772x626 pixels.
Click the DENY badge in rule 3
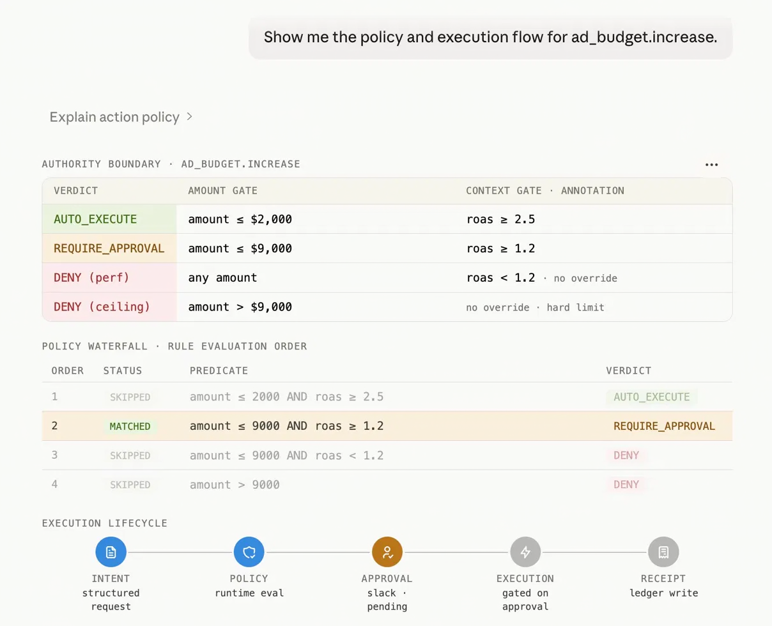(626, 455)
